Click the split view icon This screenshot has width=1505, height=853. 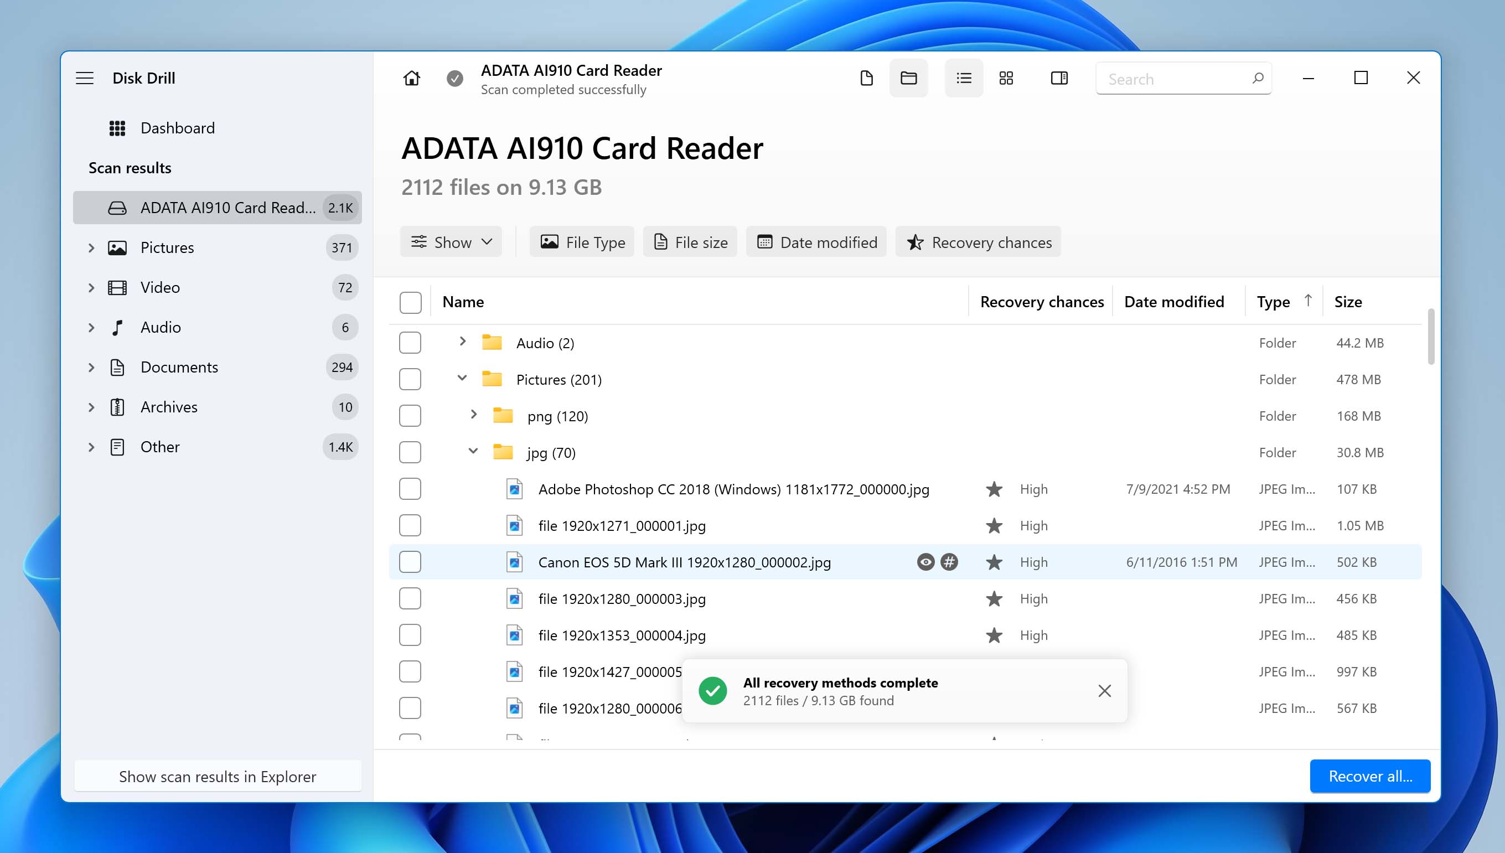pos(1058,77)
